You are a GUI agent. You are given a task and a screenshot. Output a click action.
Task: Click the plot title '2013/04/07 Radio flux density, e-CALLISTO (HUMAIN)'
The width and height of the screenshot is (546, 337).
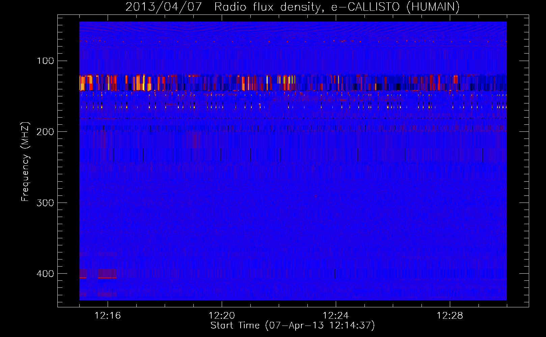click(x=293, y=7)
